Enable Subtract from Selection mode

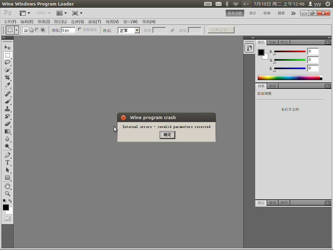[x=37, y=30]
